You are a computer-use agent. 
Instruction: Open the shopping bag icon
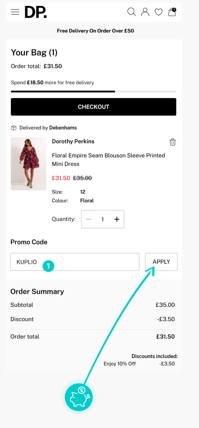(x=172, y=12)
